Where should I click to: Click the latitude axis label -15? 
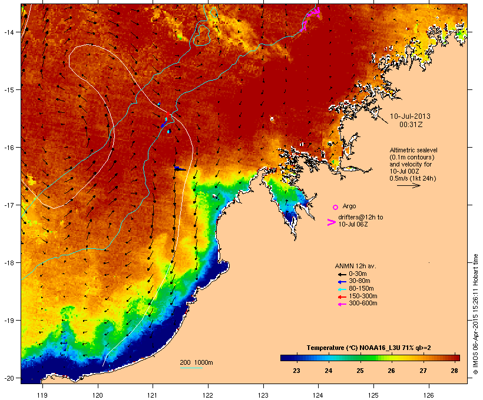9,90
